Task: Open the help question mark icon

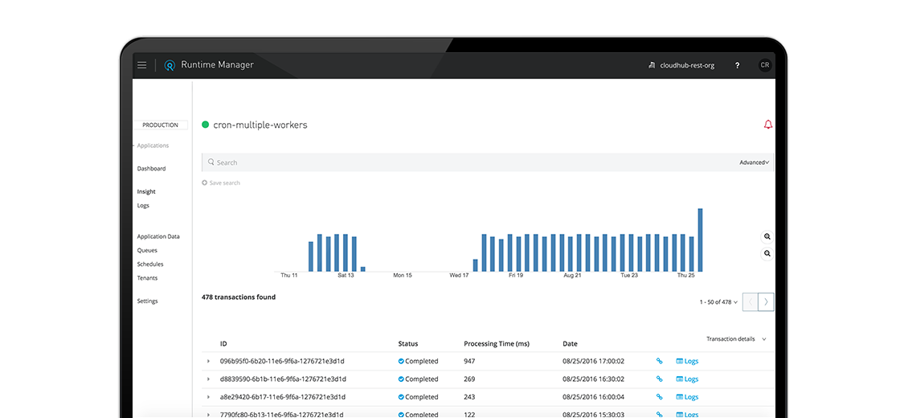Action: point(737,65)
